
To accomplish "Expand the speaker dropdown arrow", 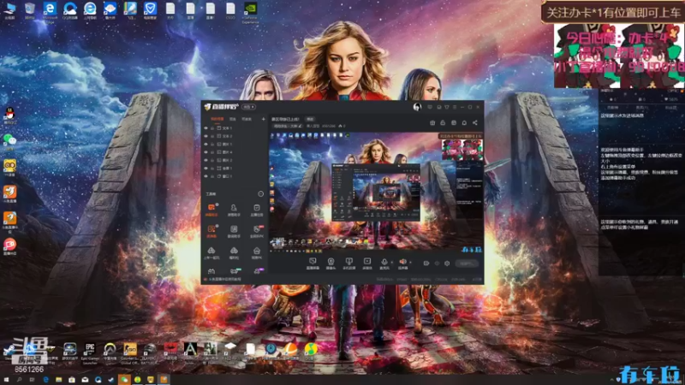I will click(x=410, y=263).
